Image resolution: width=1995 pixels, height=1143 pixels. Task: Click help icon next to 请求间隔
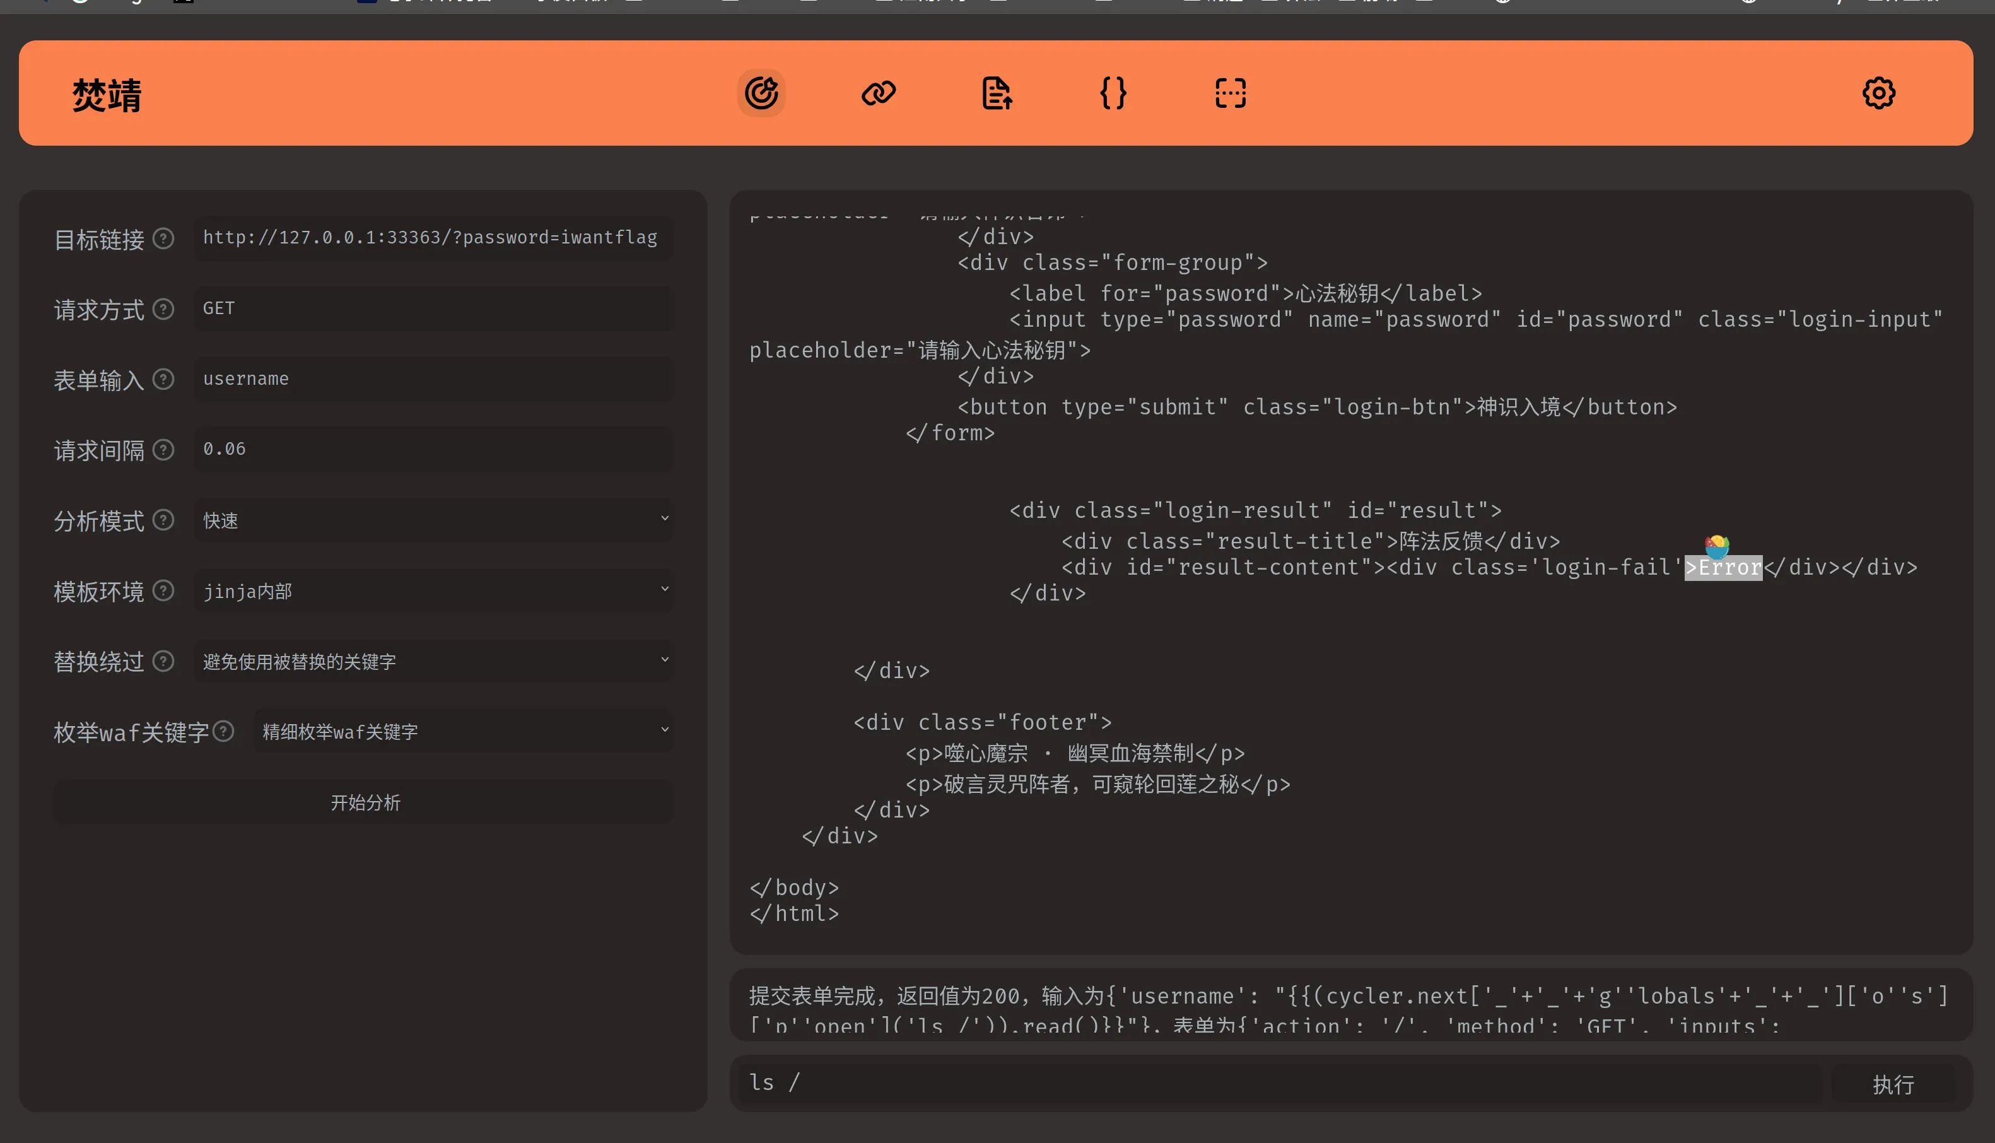pos(163,449)
